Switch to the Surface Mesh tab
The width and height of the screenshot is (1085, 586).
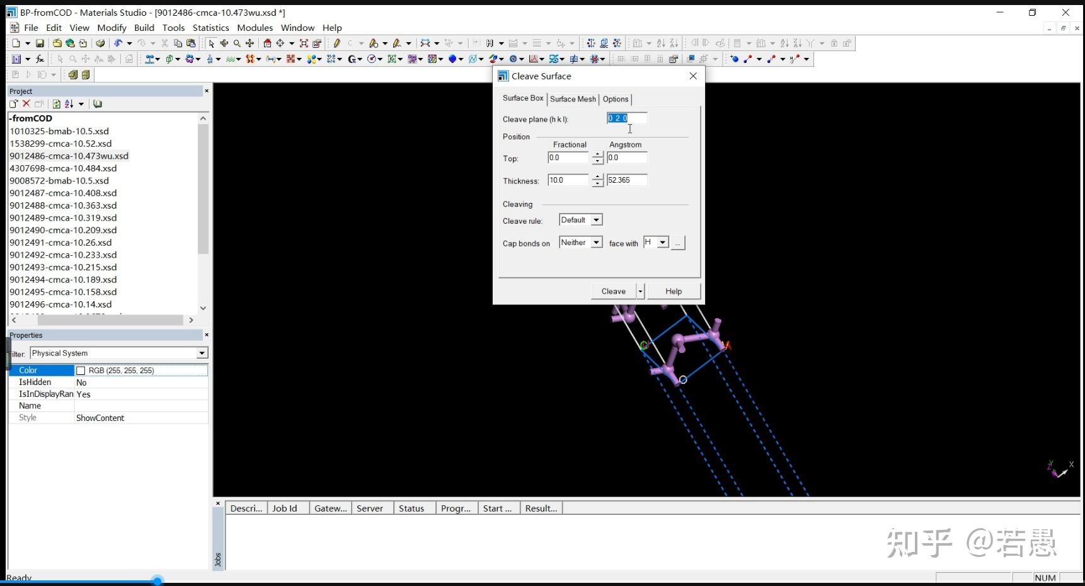click(x=572, y=99)
